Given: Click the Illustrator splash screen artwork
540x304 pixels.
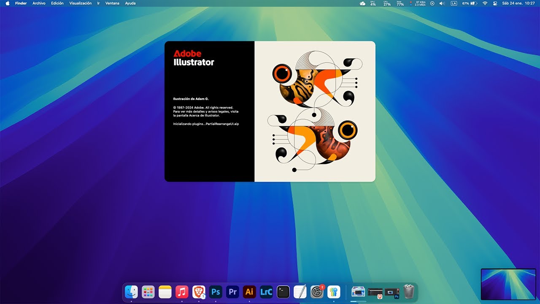Looking at the screenshot, I should click(315, 111).
